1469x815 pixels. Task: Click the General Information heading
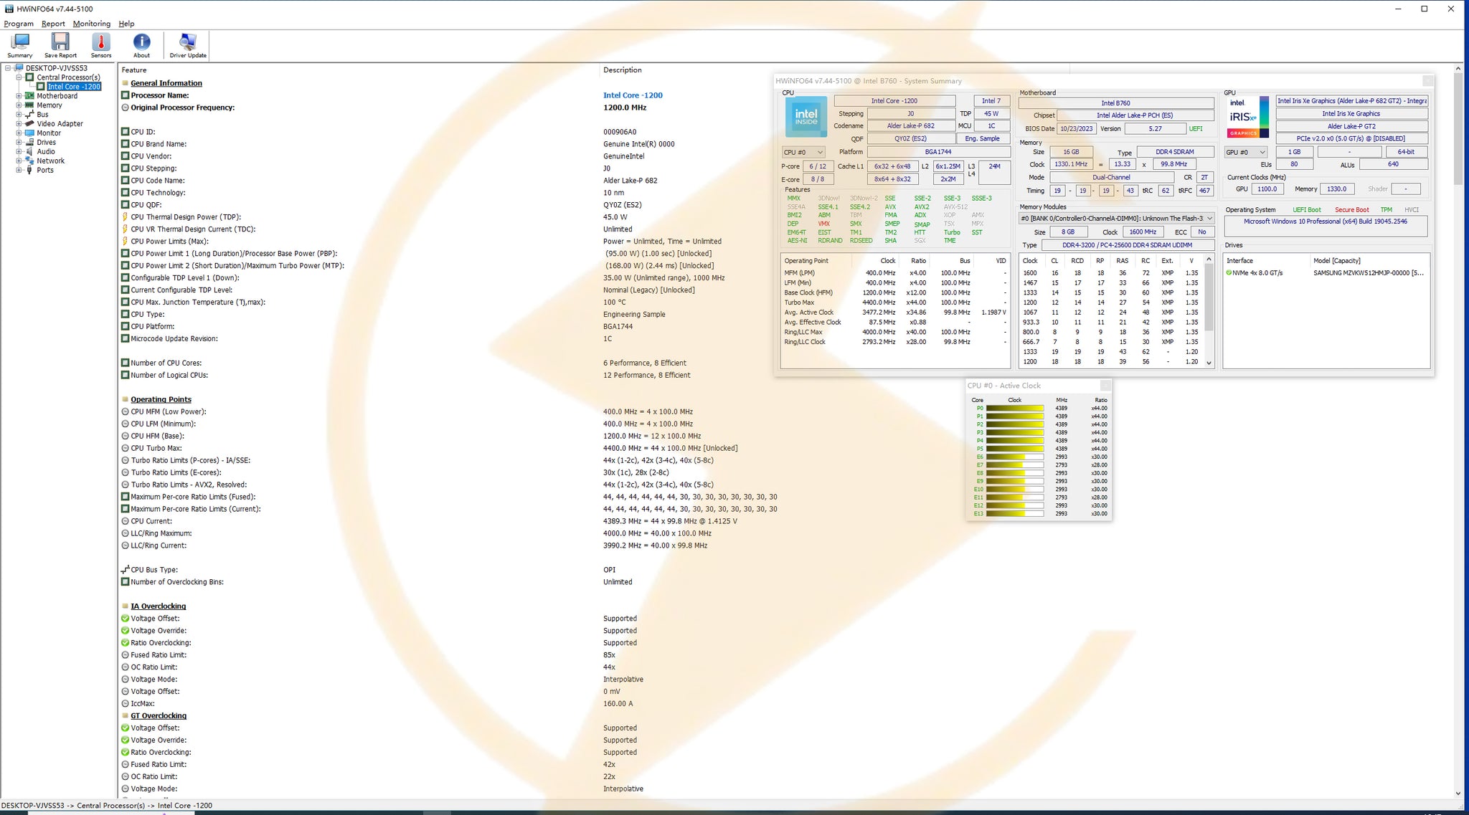tap(166, 83)
